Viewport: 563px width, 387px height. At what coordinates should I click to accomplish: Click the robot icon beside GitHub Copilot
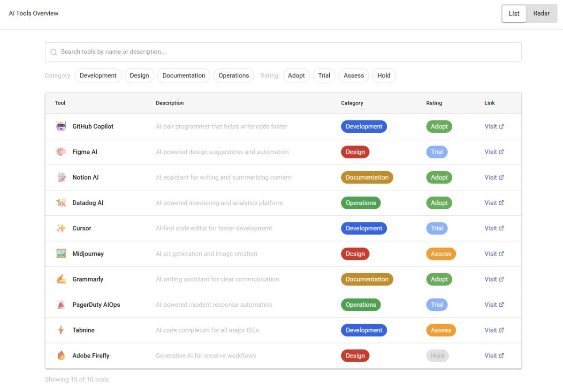tap(61, 126)
